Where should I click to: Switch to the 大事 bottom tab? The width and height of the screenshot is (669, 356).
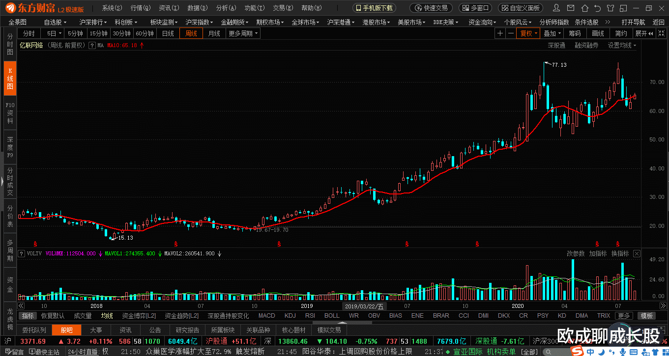click(96, 330)
